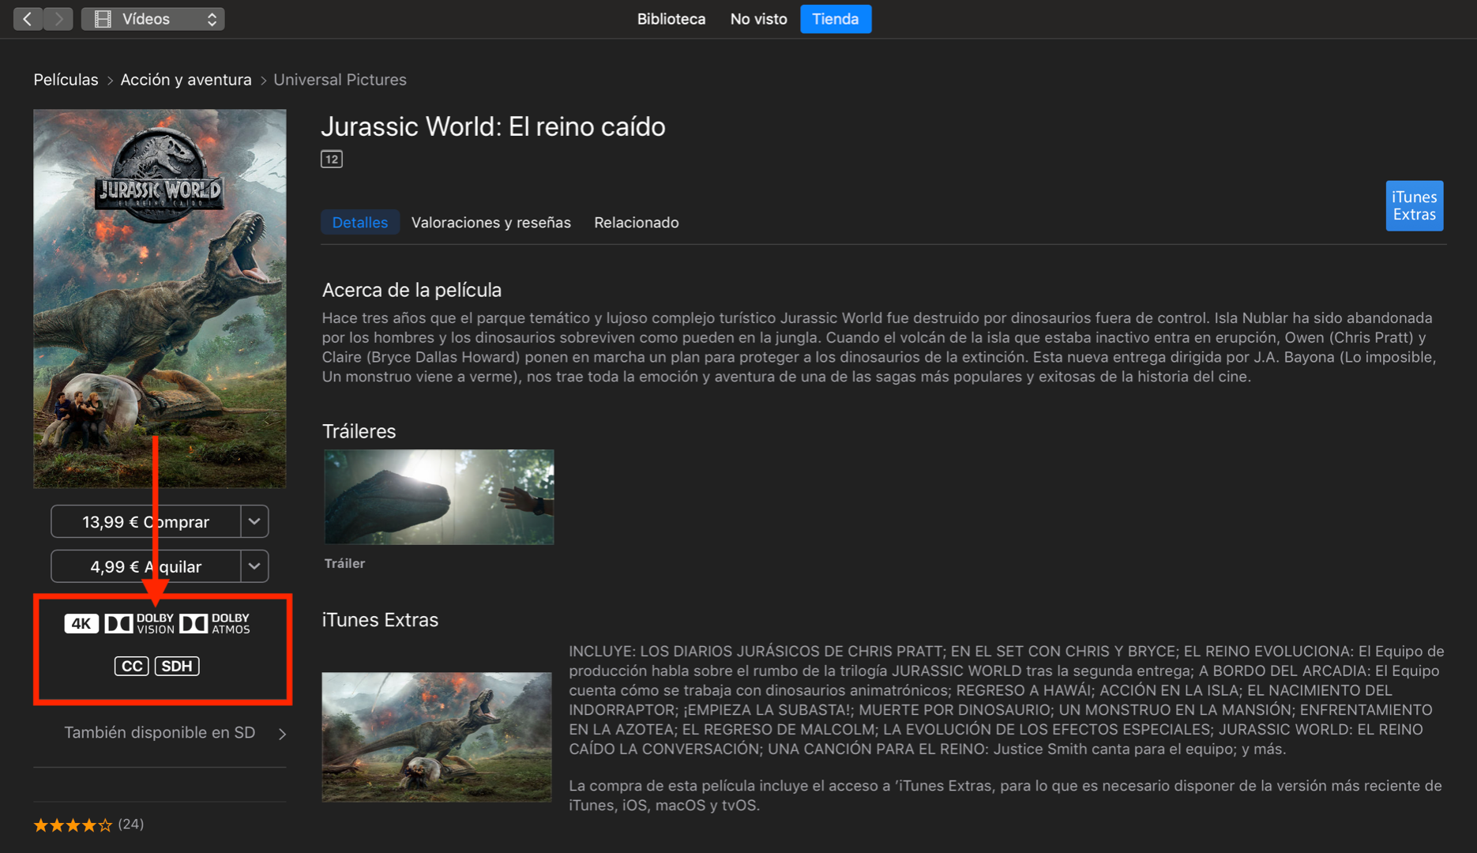The height and width of the screenshot is (853, 1477).
Task: Open the Relacionado tab
Action: tap(637, 223)
